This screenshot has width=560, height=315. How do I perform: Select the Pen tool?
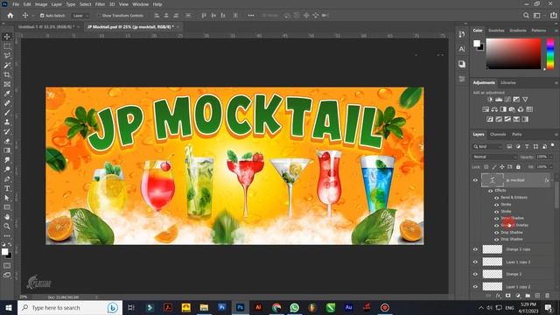point(7,178)
